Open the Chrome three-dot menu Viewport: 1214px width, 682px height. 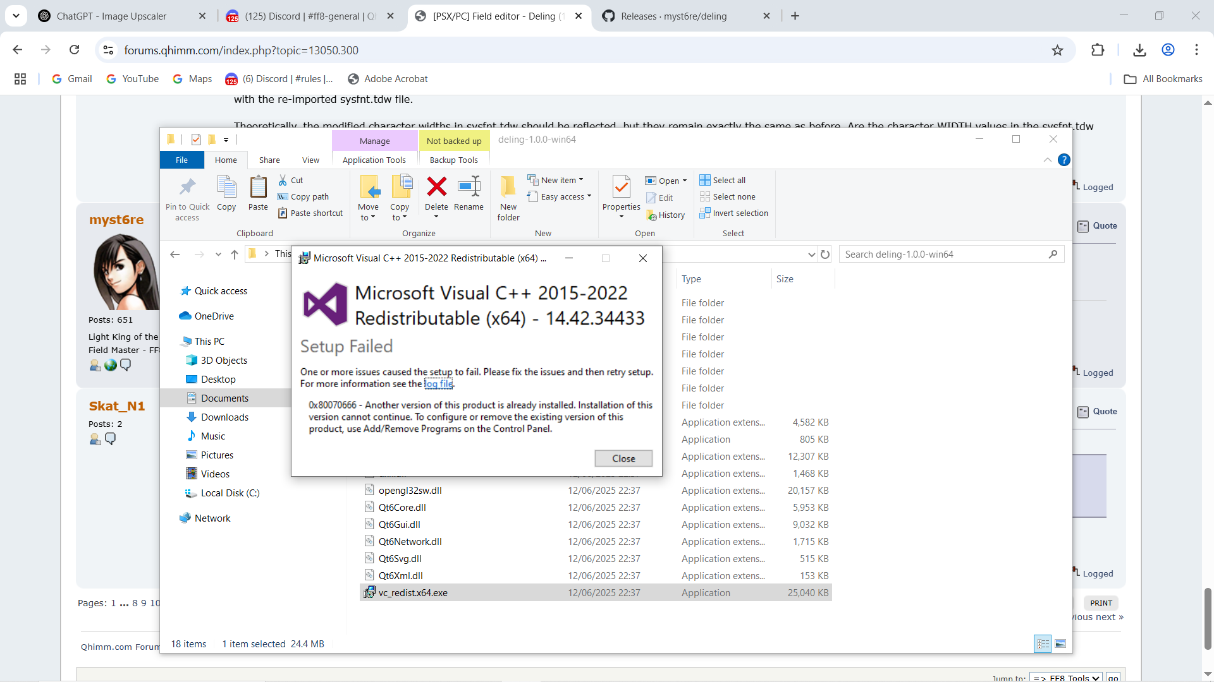pos(1196,50)
